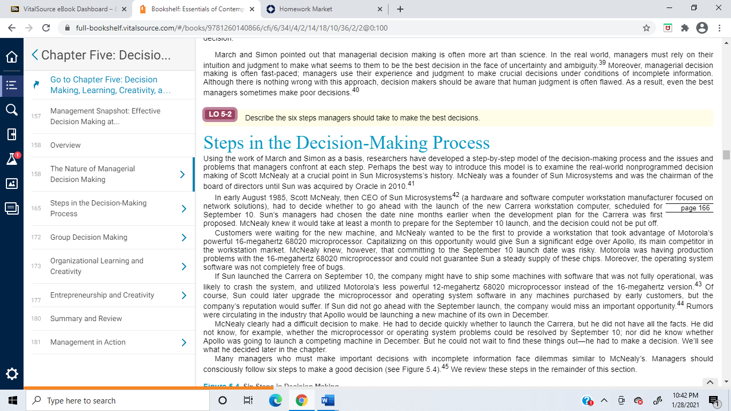Viewport: 731px width, 411px height.
Task: Open the flask icon with notification badge
Action: click(12, 159)
